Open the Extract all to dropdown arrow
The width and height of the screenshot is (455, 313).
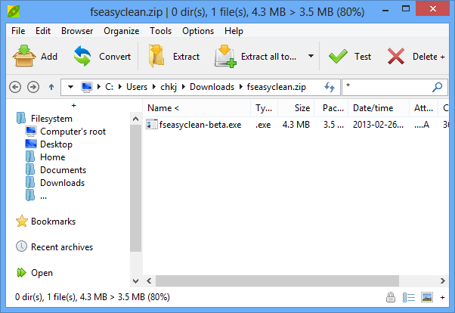pos(310,56)
